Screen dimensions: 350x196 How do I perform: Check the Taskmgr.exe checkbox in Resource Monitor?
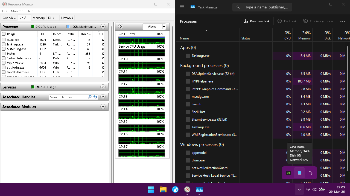[x=4, y=44]
